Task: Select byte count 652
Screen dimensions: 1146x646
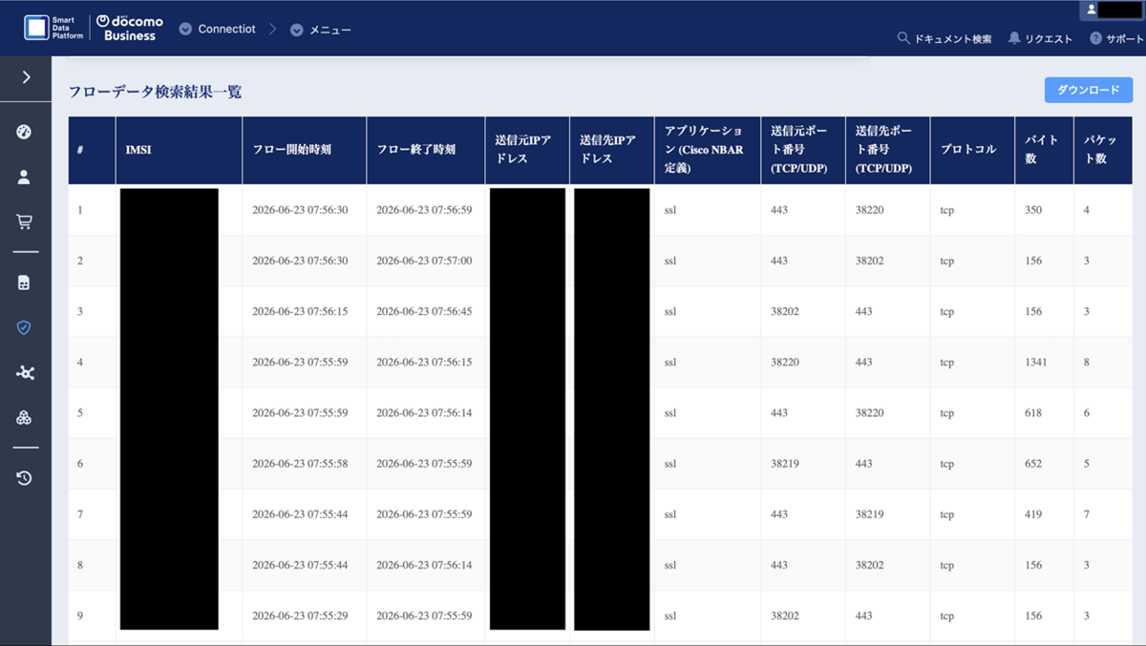Action: pos(1033,464)
